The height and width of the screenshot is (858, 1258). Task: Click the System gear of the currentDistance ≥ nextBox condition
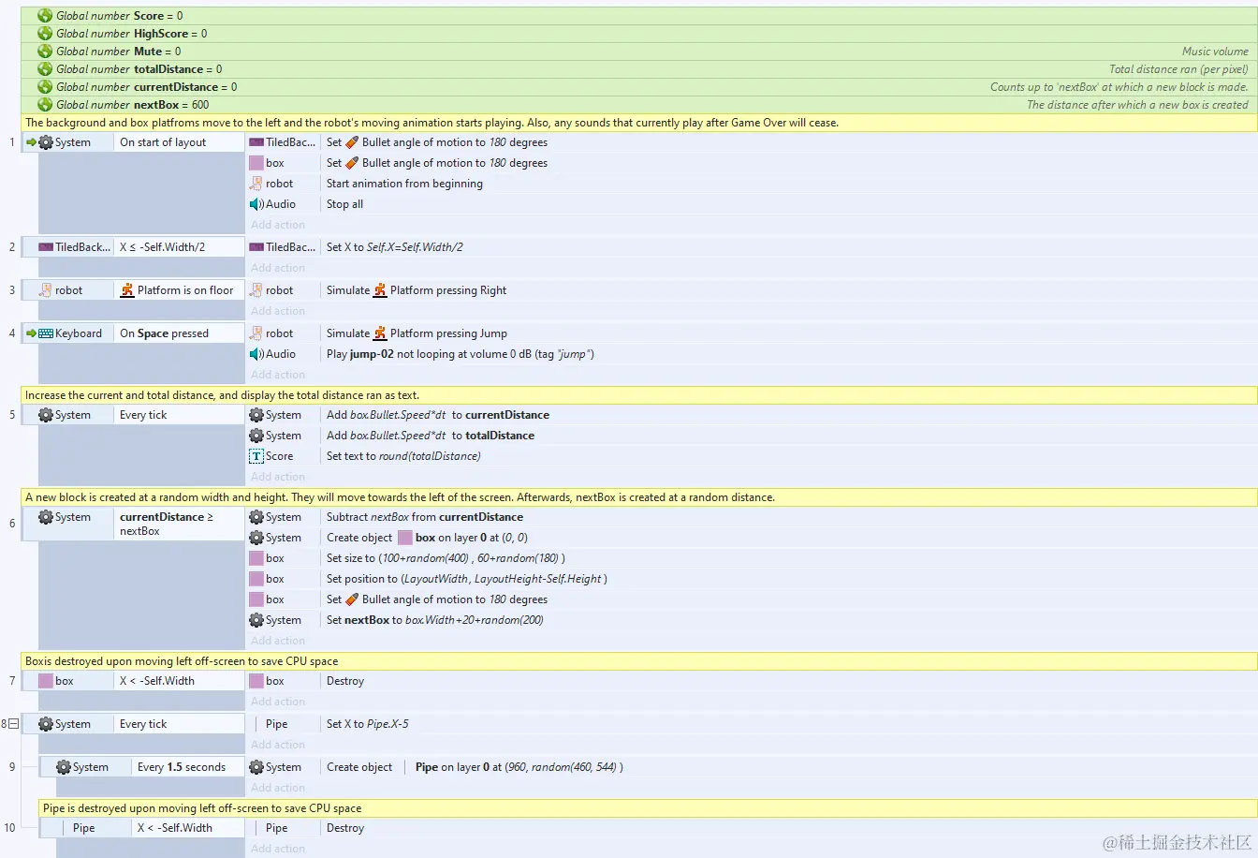click(x=46, y=517)
